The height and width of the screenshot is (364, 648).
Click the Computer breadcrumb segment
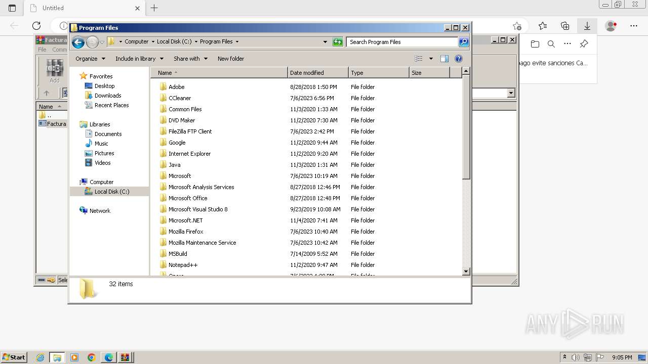click(137, 42)
